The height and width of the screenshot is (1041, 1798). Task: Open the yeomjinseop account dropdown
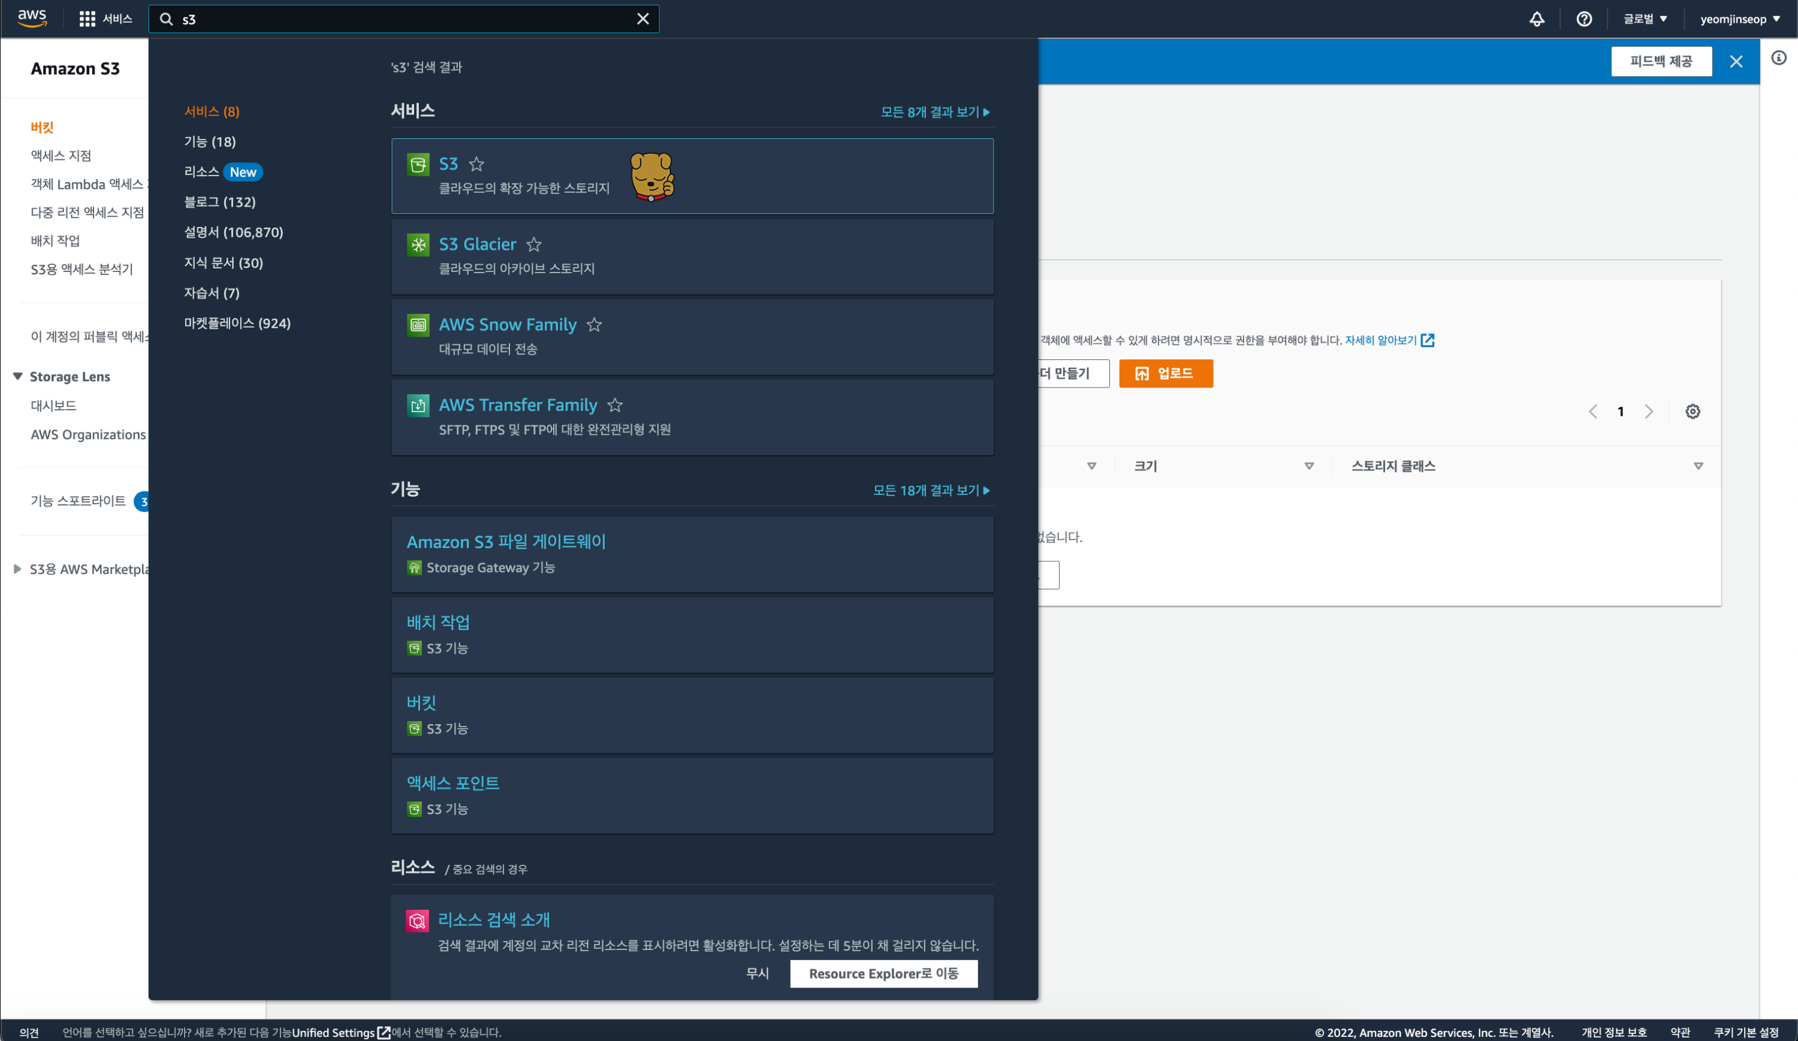point(1739,19)
